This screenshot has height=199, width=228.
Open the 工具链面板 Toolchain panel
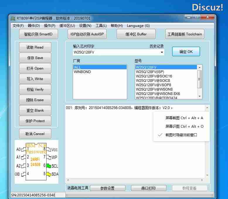click(x=185, y=34)
